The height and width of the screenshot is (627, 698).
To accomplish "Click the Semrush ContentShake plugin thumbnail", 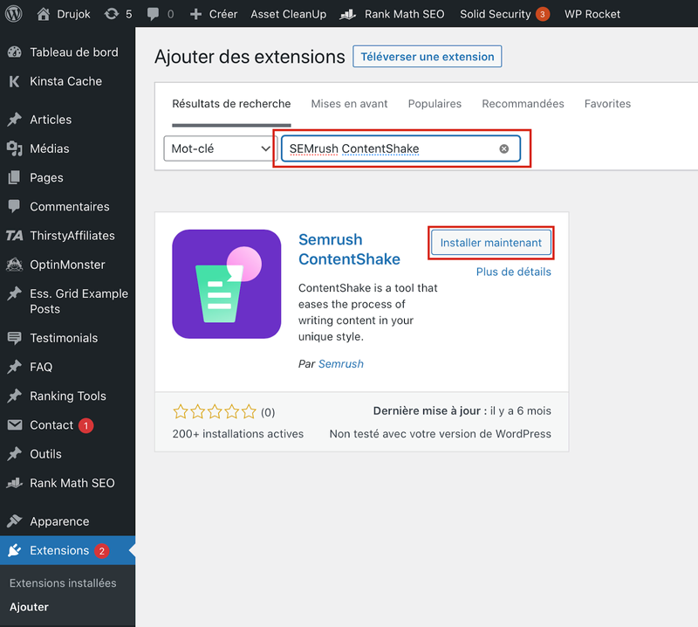I will tap(227, 284).
